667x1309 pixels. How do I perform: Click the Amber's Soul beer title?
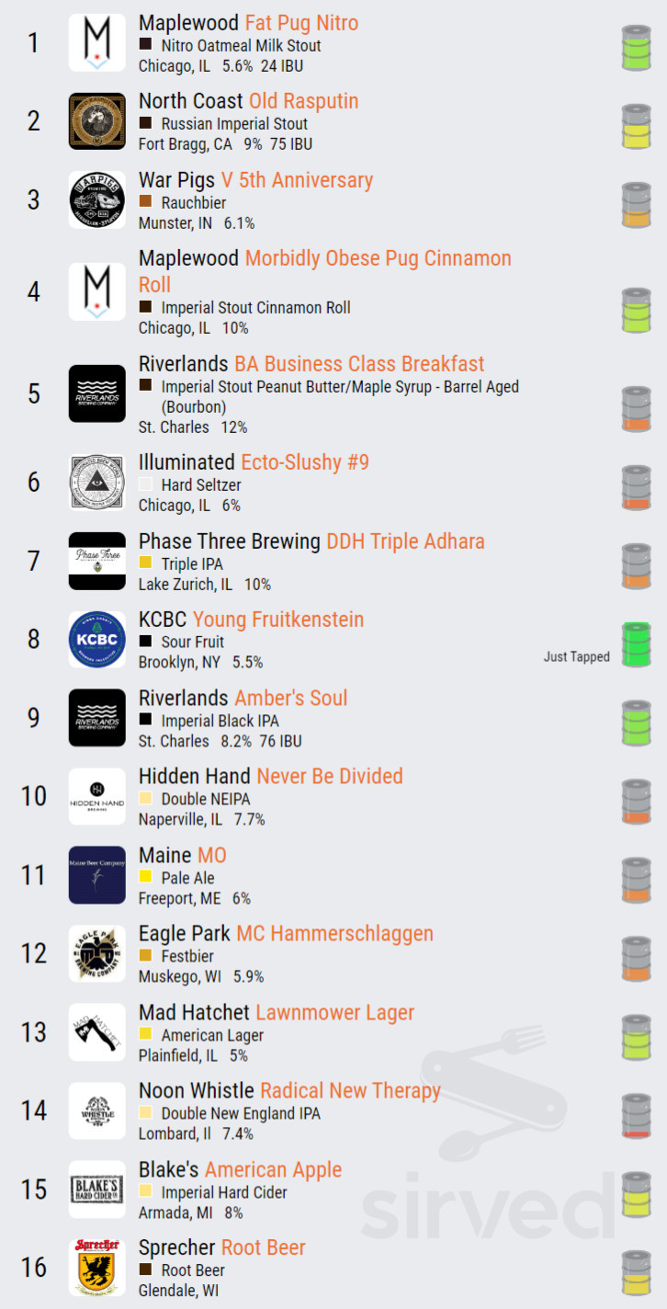(x=290, y=698)
